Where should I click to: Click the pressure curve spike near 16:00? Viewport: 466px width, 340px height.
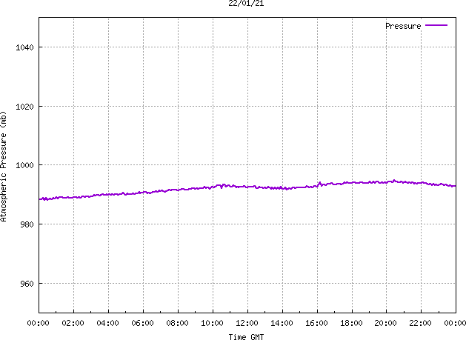320,184
